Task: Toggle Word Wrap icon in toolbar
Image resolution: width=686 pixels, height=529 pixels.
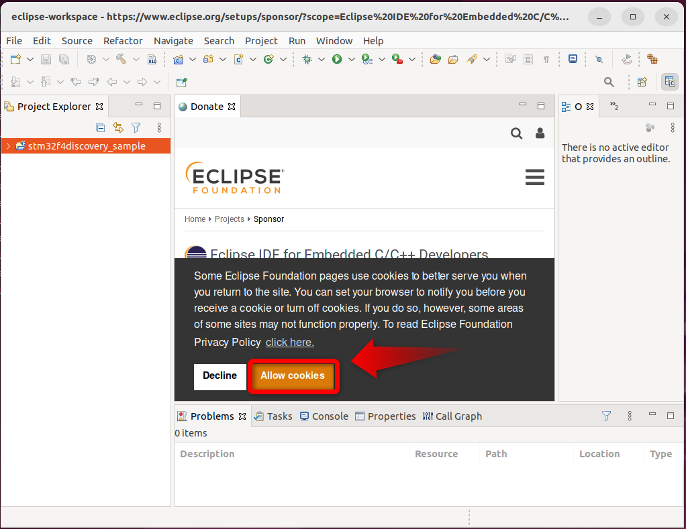Action: click(510, 59)
